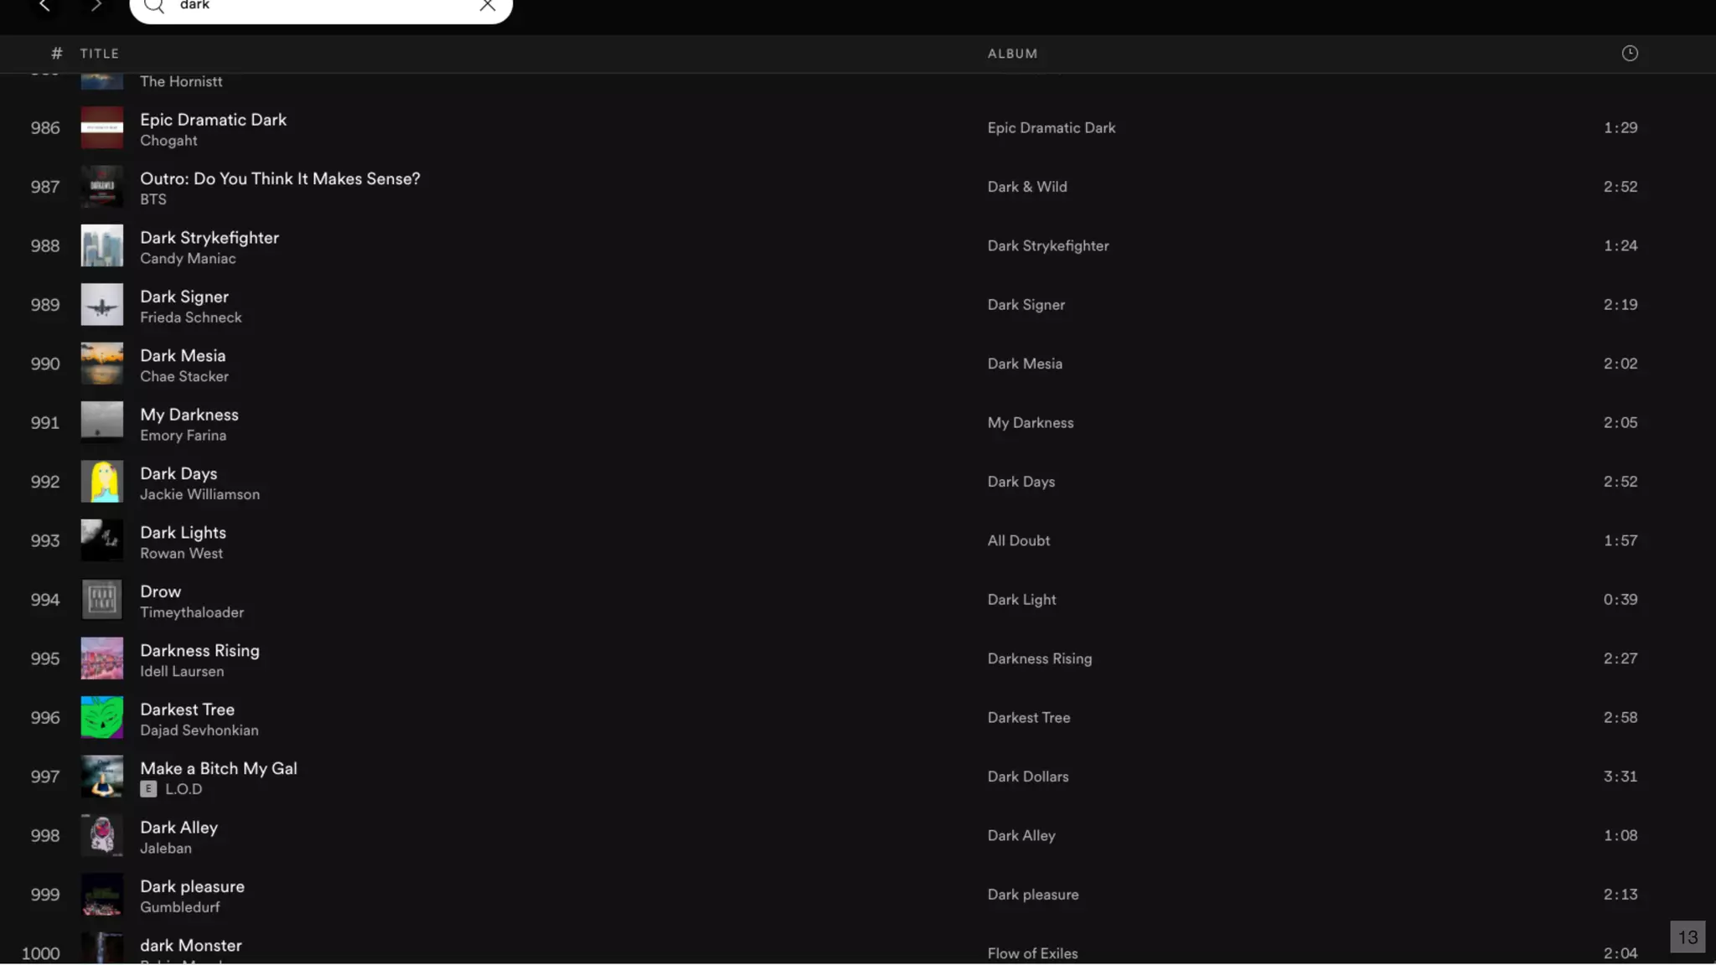Click the back navigation arrow
1716x965 pixels.
pos(44,6)
